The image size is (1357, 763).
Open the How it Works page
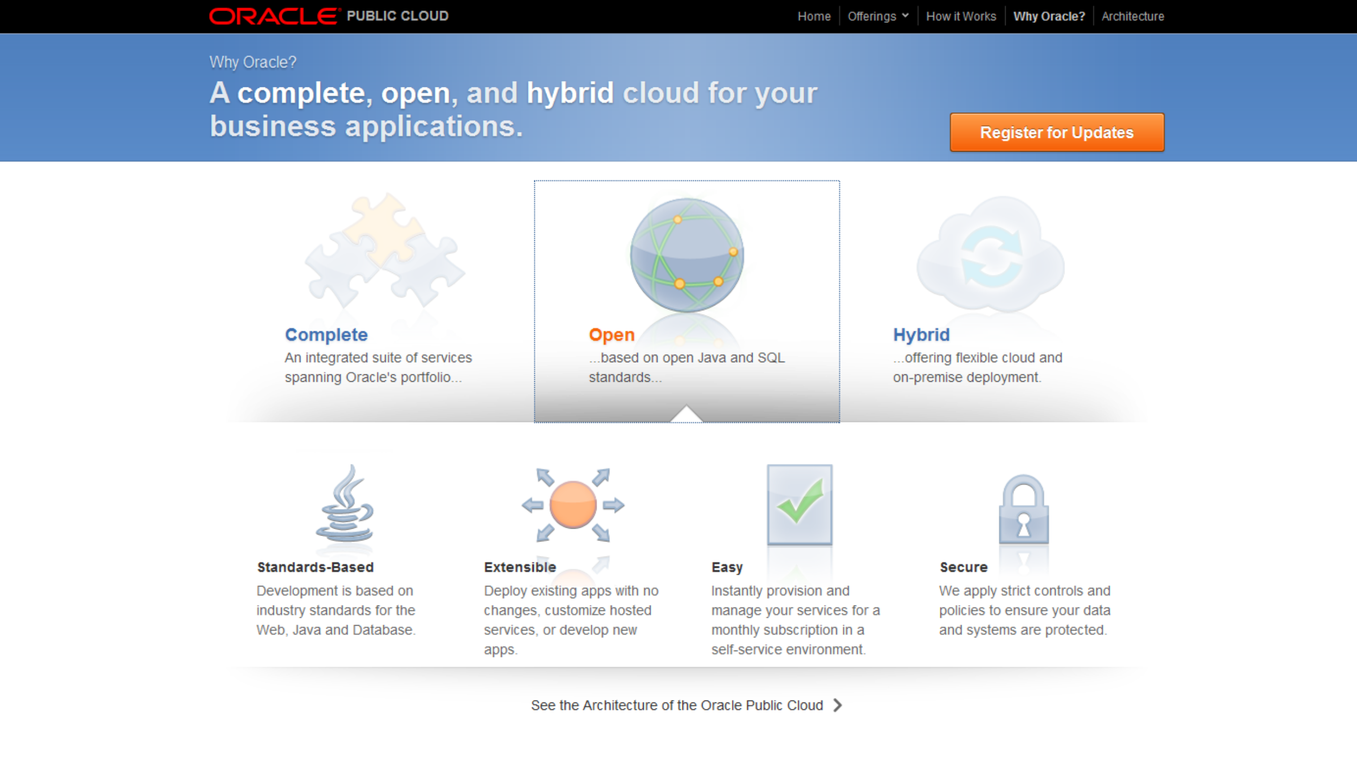(961, 16)
